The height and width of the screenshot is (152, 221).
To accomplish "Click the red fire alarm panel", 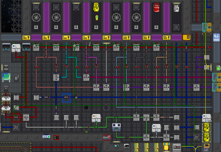I will 56,137.
